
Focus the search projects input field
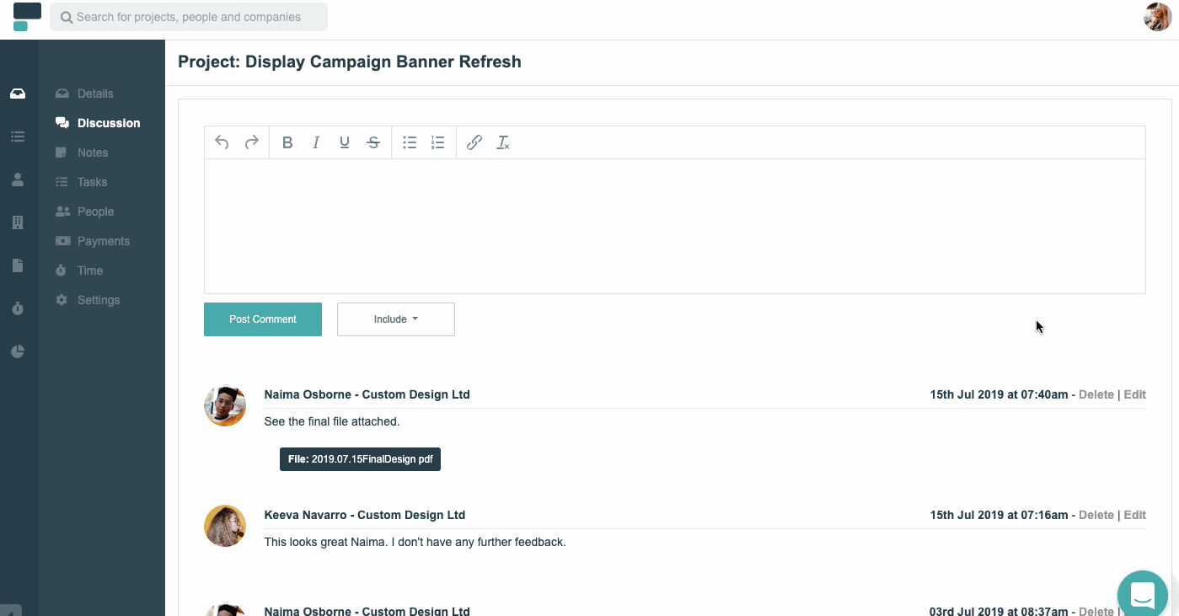[189, 17]
